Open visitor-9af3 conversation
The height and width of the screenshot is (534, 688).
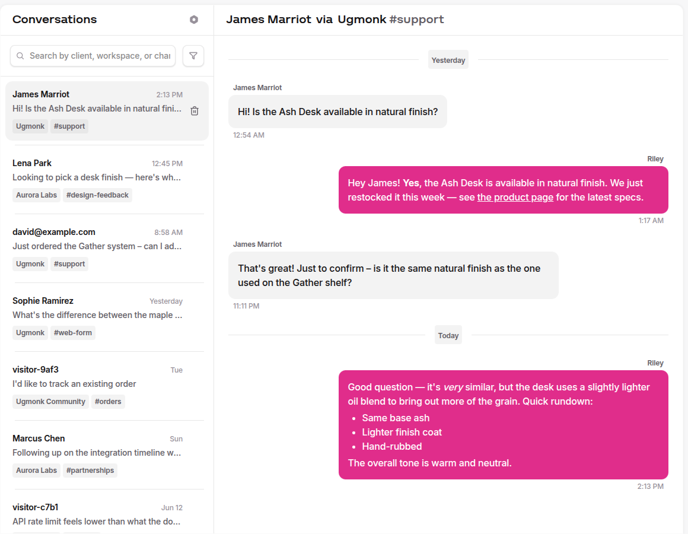[107, 386]
